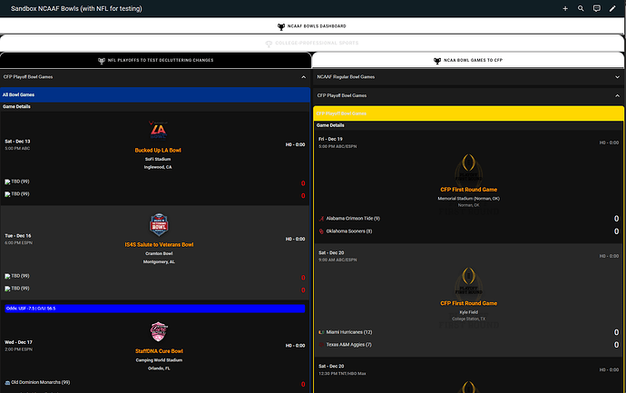Expand the NCAAF Regular Bowl Games section

point(617,77)
